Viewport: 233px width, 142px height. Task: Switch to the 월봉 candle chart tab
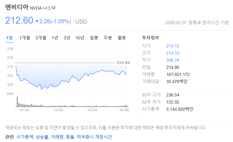coord(122,38)
